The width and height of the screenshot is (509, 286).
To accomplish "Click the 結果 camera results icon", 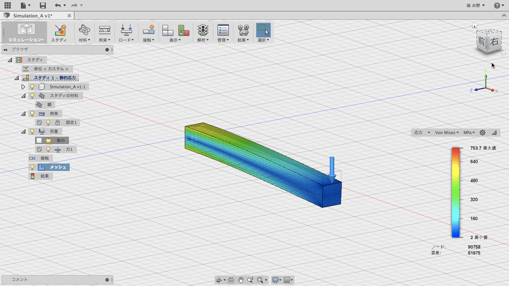I will point(243,30).
